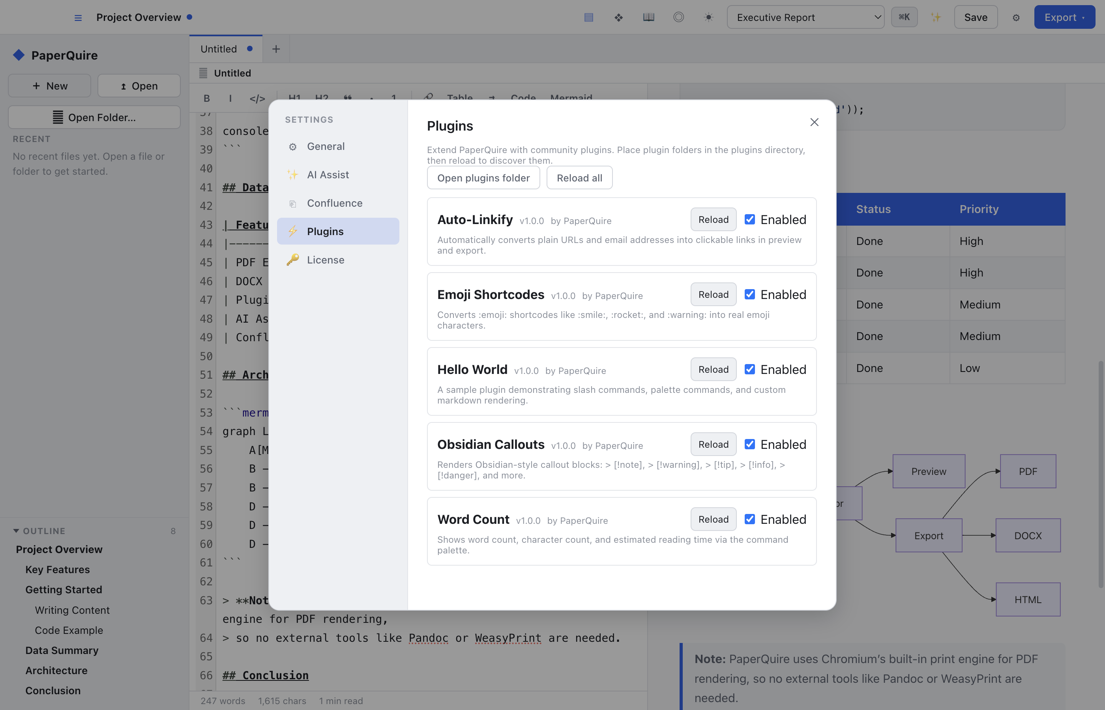Image resolution: width=1105 pixels, height=710 pixels.
Task: Click the Open file button
Action: click(139, 86)
